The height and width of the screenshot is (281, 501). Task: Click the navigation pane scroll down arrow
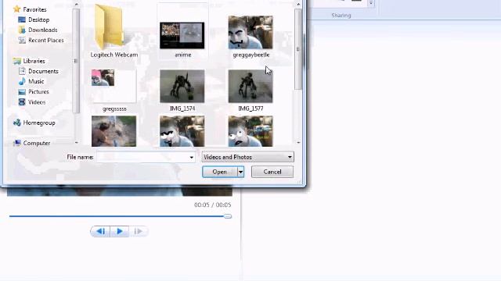76,142
